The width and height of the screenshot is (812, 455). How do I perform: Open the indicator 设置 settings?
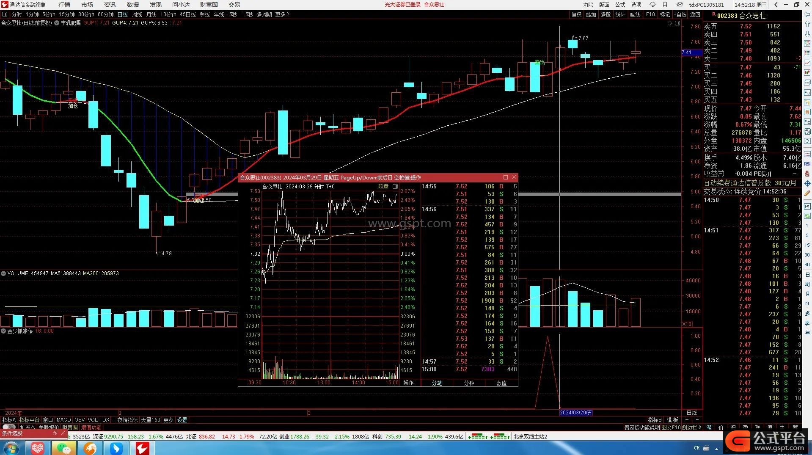coord(182,420)
